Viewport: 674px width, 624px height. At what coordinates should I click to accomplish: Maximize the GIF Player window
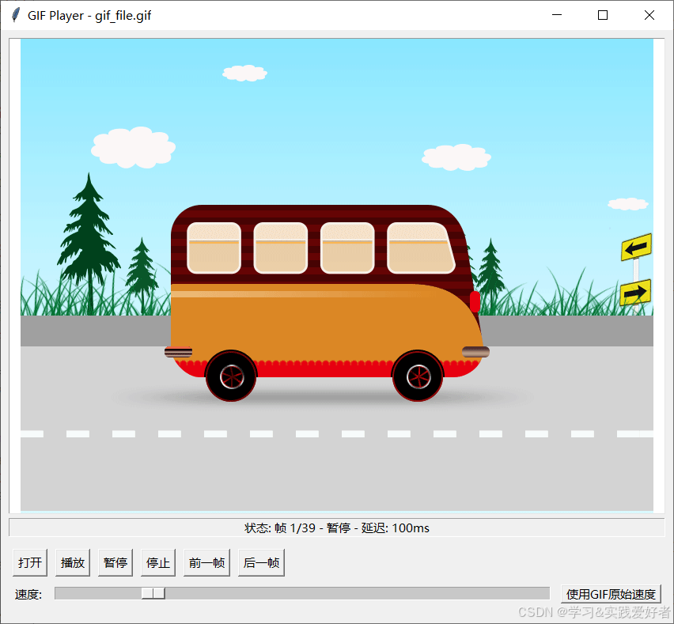pyautogui.click(x=603, y=15)
